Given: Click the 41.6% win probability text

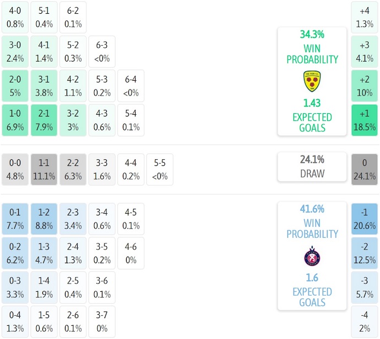Looking at the screenshot, I should point(312,209).
